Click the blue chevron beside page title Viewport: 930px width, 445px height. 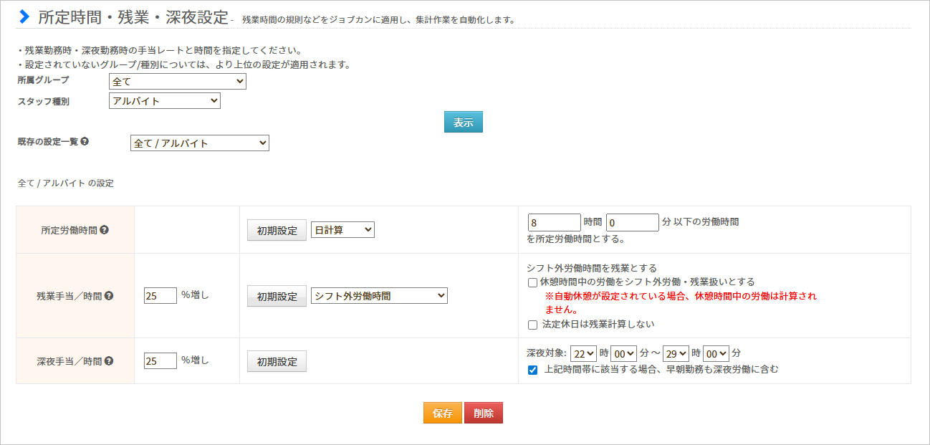(25, 16)
